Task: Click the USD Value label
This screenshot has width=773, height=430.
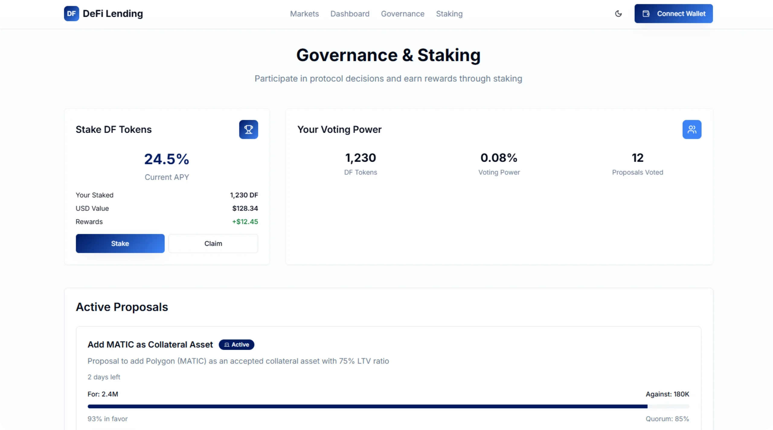Action: tap(92, 208)
